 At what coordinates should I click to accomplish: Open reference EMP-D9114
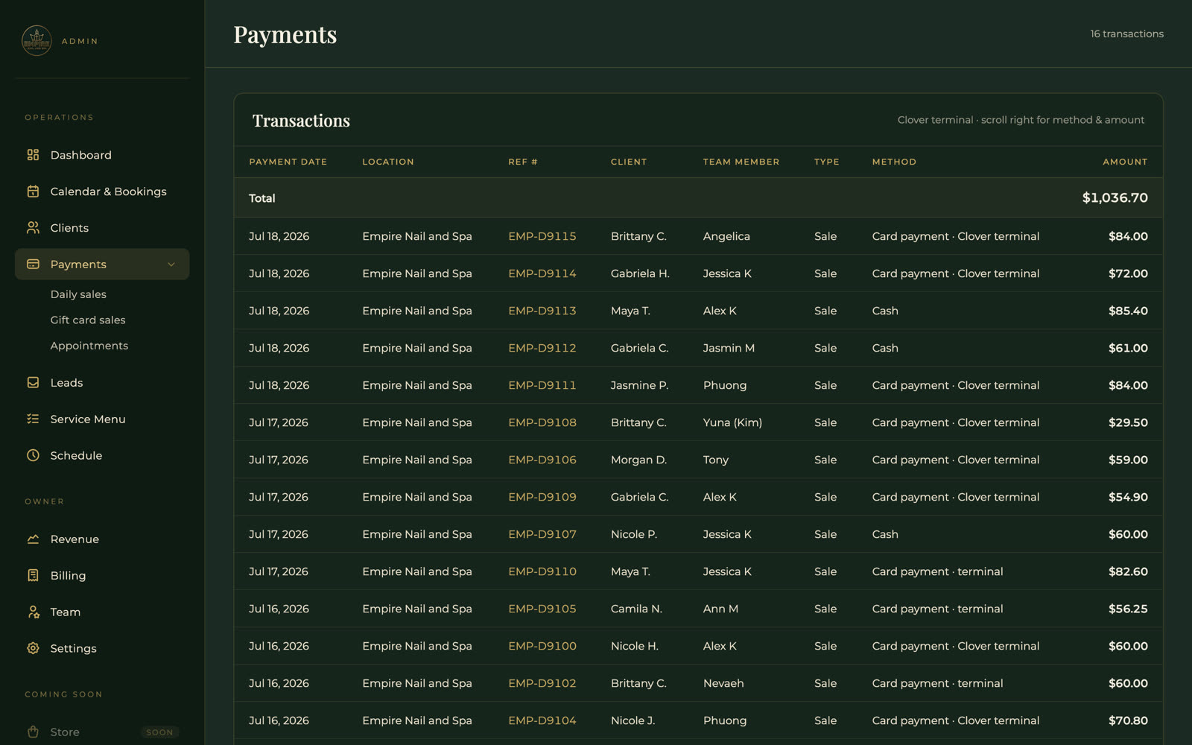coord(542,273)
